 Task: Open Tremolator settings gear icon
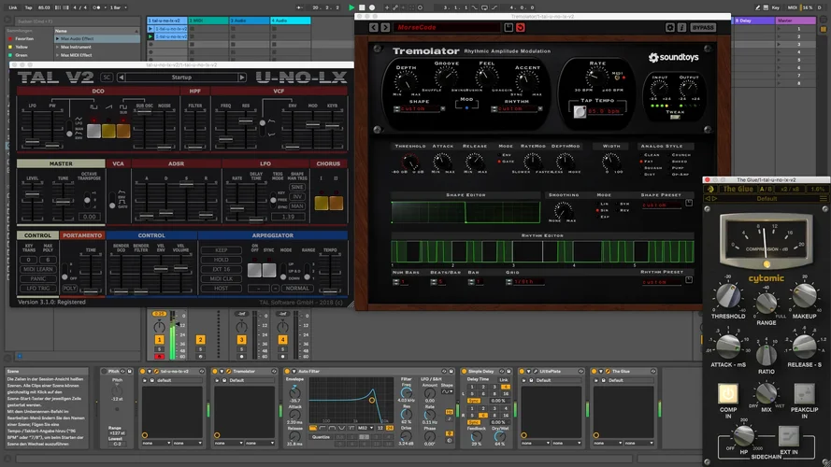pyautogui.click(x=670, y=27)
